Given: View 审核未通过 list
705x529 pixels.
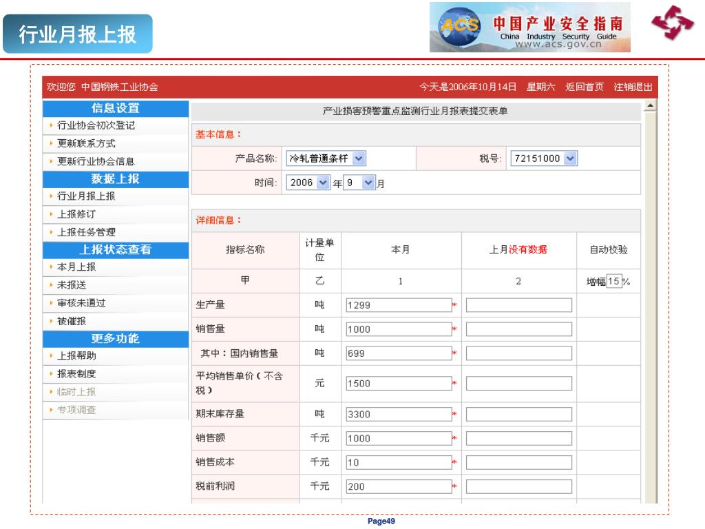Looking at the screenshot, I should pyautogui.click(x=81, y=303).
